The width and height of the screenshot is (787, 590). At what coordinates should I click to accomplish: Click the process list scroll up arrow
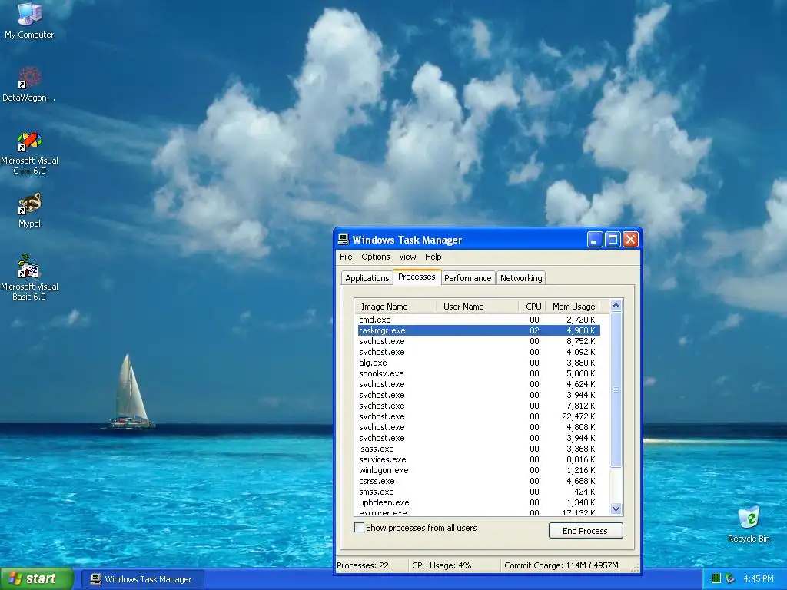point(616,305)
